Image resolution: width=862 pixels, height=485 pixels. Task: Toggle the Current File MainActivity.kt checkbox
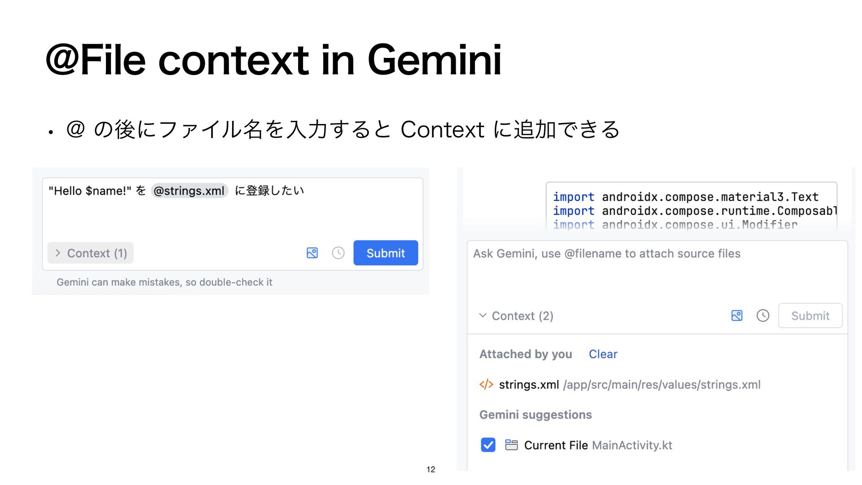(488, 445)
